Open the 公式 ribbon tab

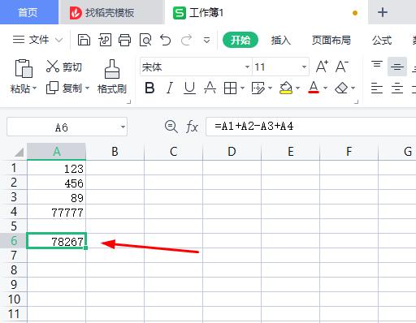click(x=382, y=41)
